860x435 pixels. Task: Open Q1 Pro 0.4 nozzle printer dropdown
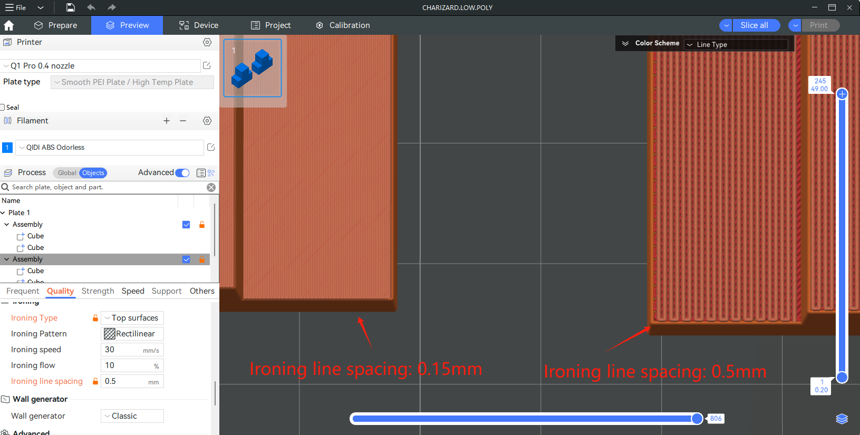pyautogui.click(x=100, y=66)
